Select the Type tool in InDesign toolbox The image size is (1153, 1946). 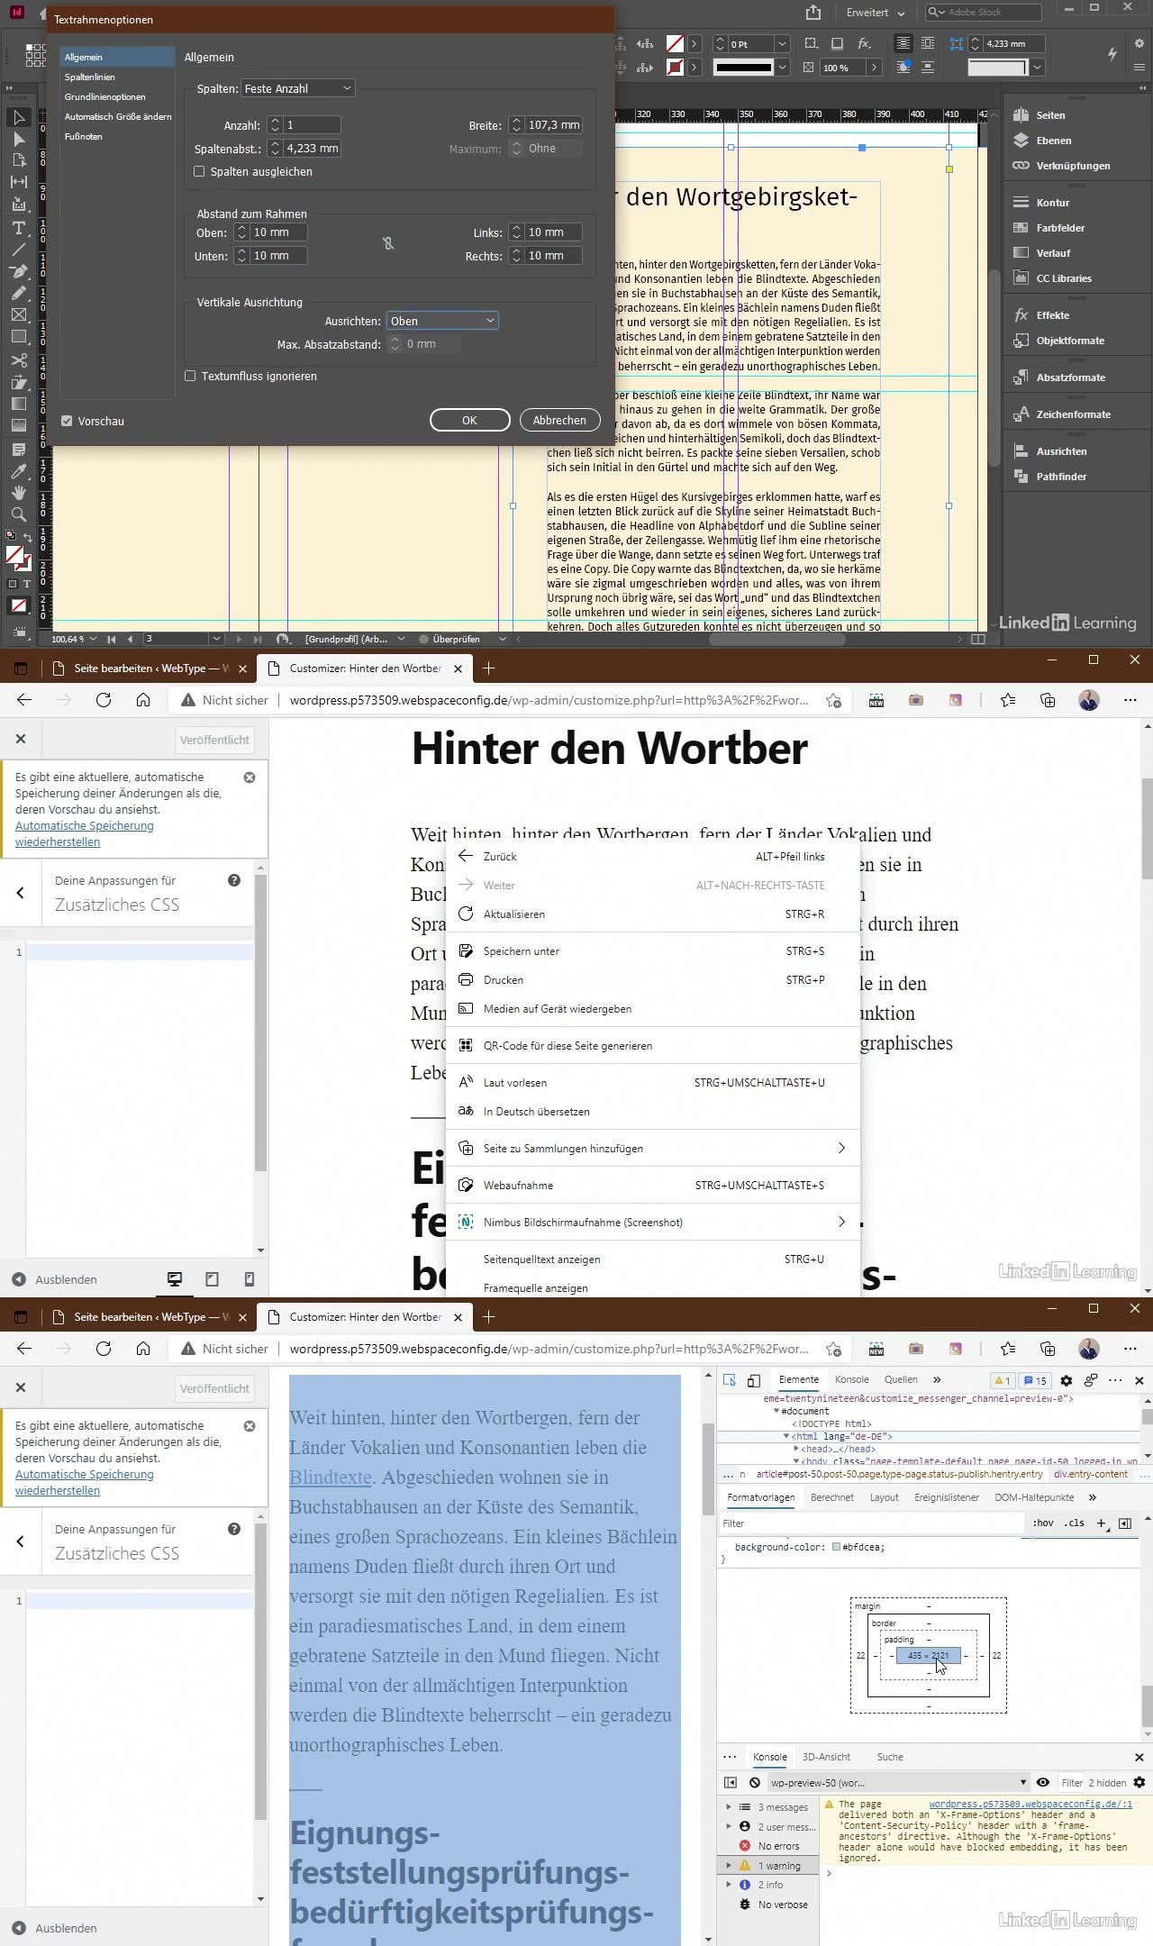point(18,228)
